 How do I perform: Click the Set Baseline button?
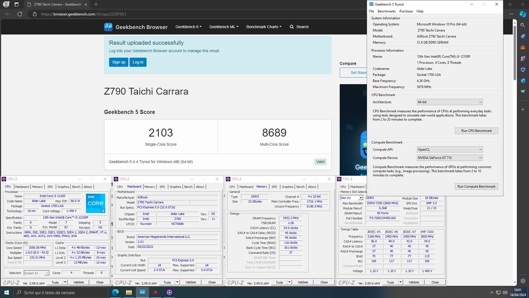pyautogui.click(x=353, y=73)
